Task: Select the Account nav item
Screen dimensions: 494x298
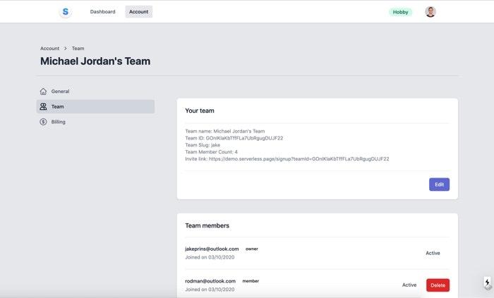Action: [x=138, y=12]
